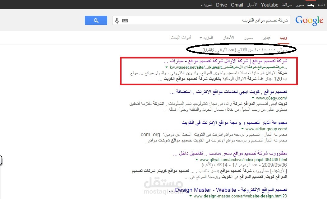Click the Google logo

click(309, 21)
